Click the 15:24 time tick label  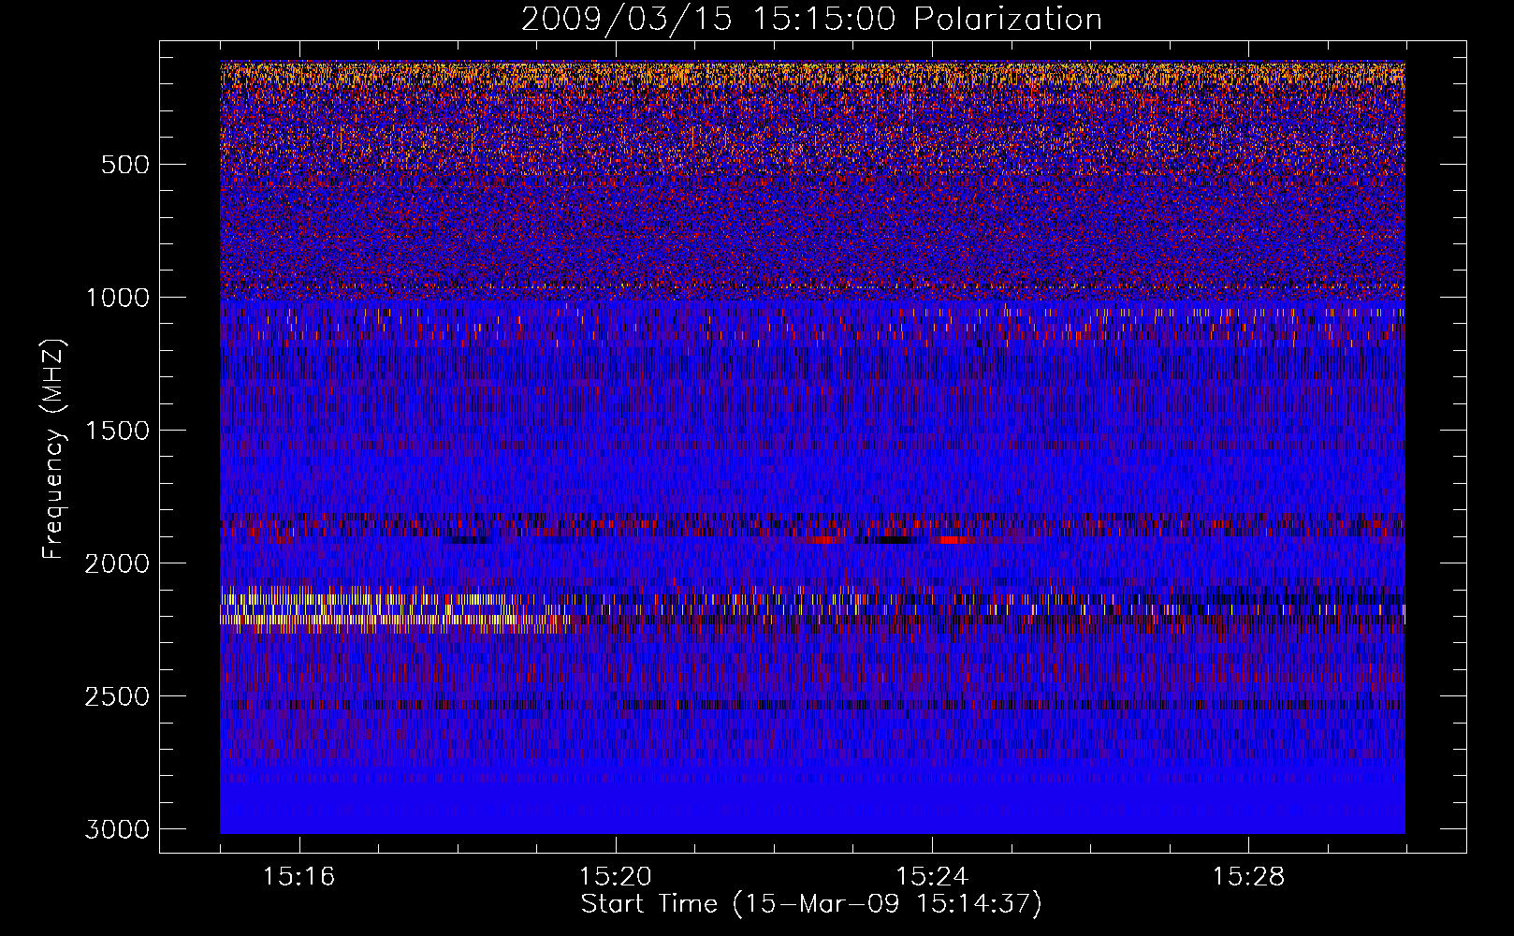pyautogui.click(x=932, y=877)
